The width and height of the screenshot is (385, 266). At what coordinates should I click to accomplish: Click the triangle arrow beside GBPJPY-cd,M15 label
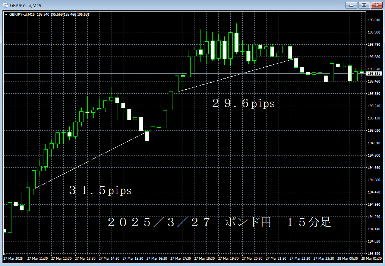[6, 15]
